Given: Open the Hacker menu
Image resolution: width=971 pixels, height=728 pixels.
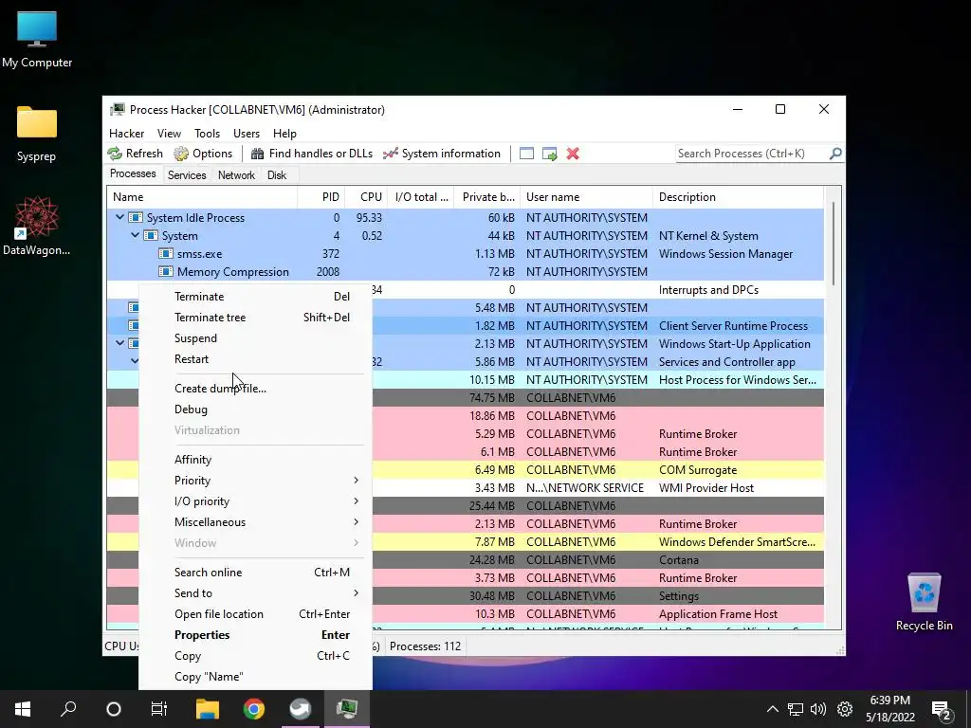Looking at the screenshot, I should tap(126, 134).
